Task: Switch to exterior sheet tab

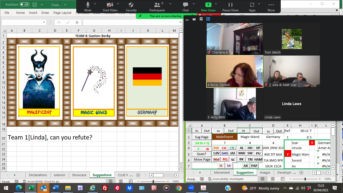Action: [60, 175]
